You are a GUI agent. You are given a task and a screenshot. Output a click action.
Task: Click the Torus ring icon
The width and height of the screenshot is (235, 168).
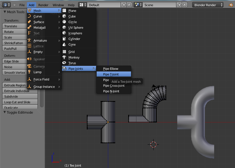point(64,63)
